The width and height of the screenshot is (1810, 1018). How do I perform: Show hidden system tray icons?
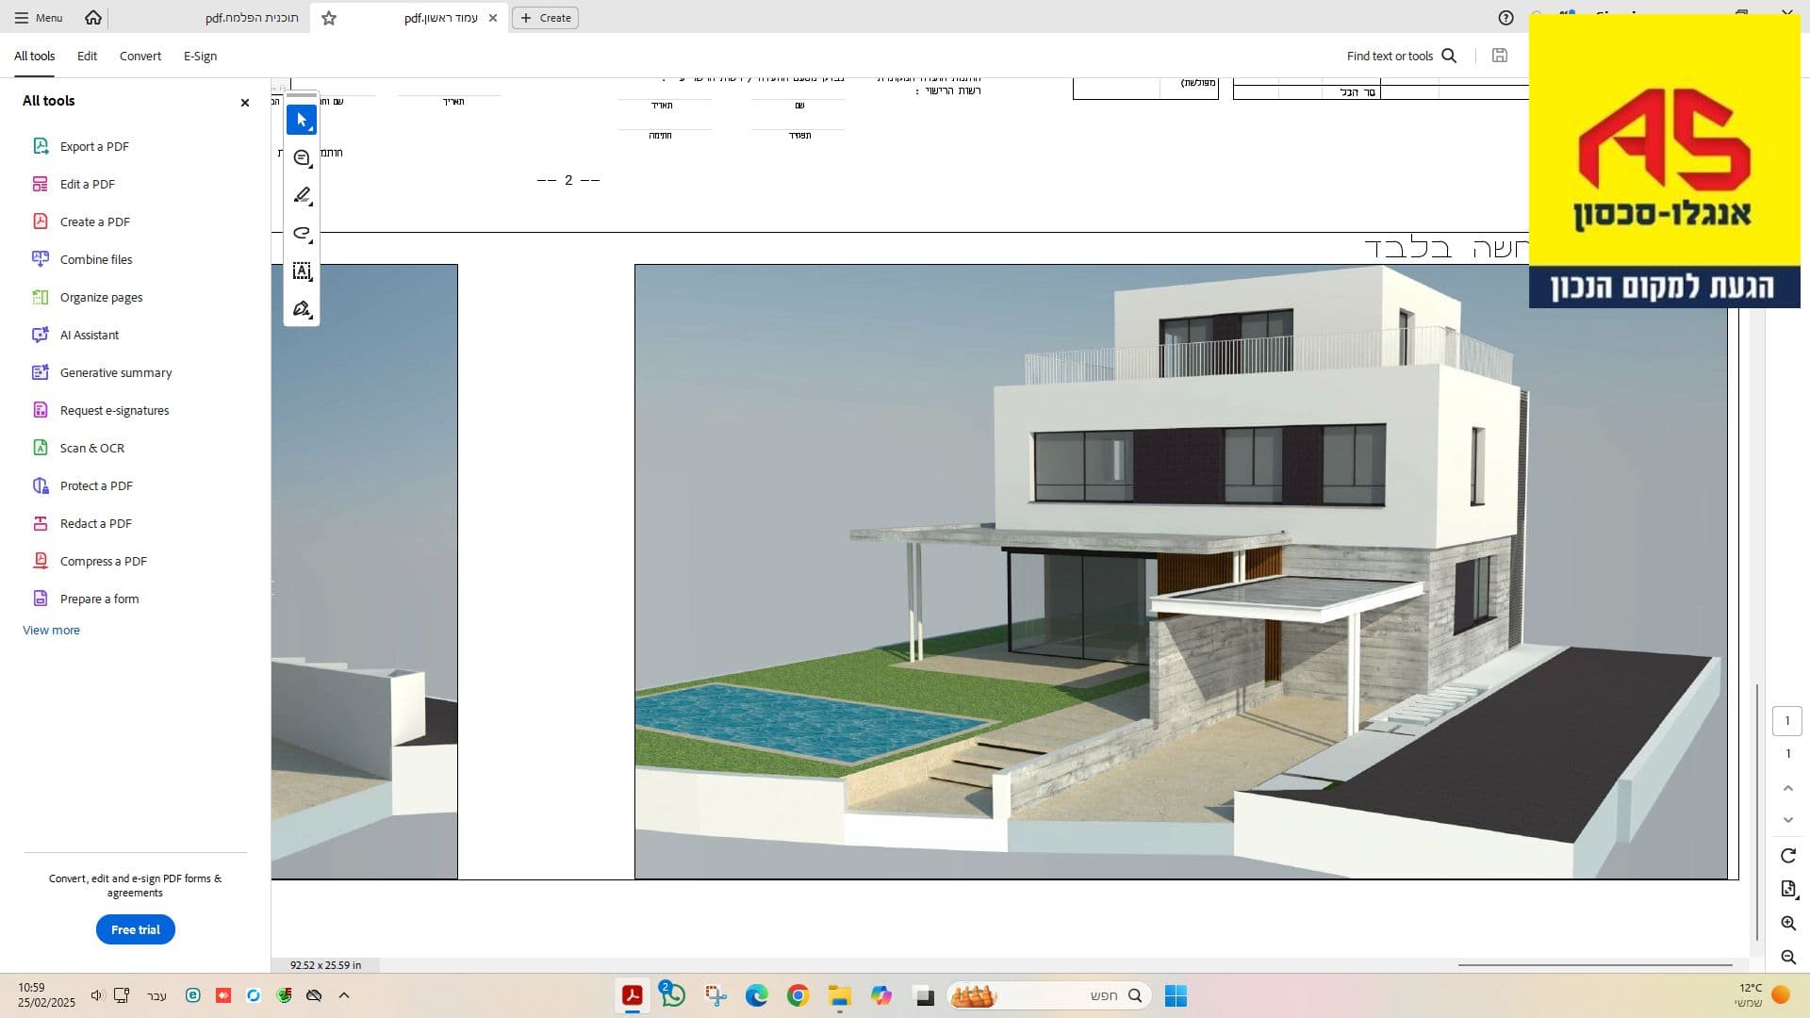pos(344,995)
